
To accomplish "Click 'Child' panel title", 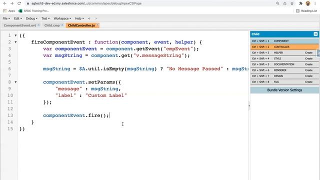I will coord(255,34).
